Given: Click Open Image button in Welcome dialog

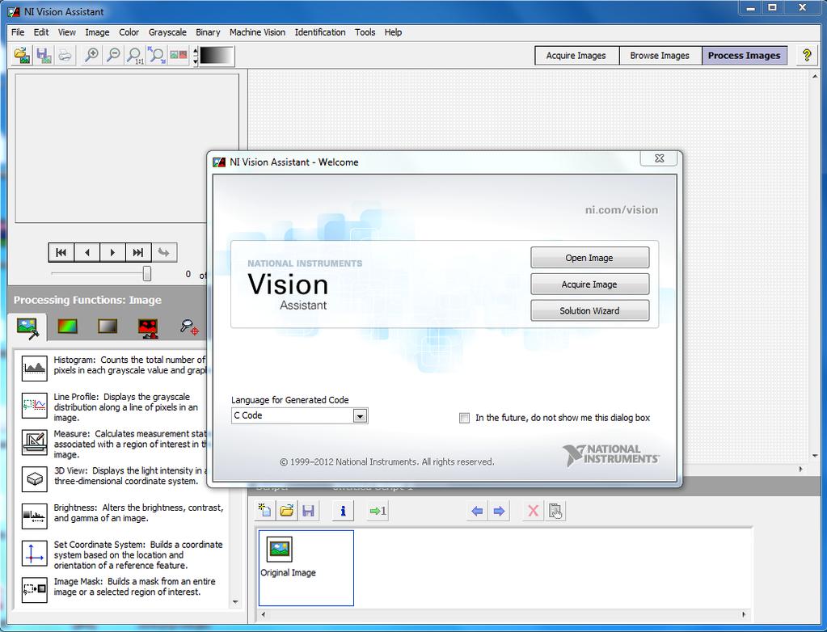Looking at the screenshot, I should click(589, 258).
